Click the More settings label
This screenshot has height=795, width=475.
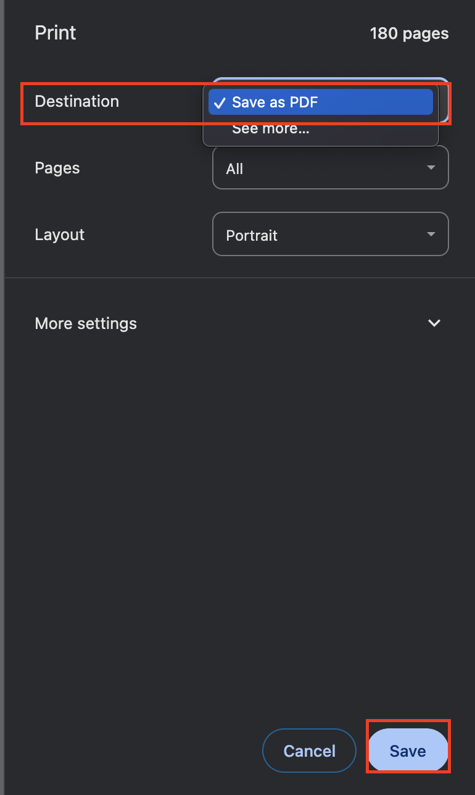tap(86, 323)
